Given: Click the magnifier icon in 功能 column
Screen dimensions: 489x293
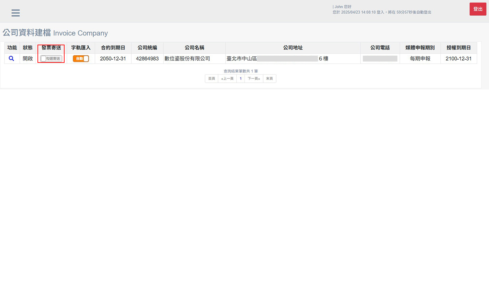Looking at the screenshot, I should [x=11, y=59].
